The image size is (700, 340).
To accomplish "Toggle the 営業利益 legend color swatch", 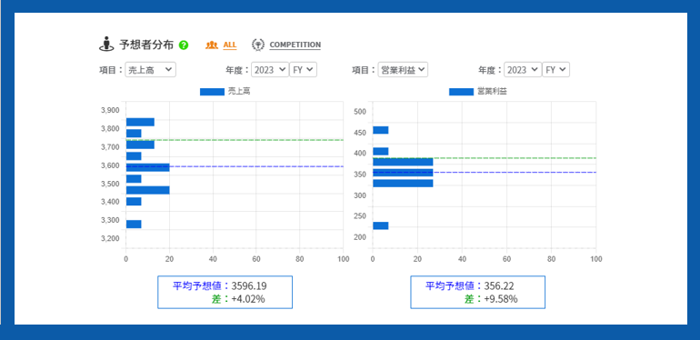I will point(461,92).
